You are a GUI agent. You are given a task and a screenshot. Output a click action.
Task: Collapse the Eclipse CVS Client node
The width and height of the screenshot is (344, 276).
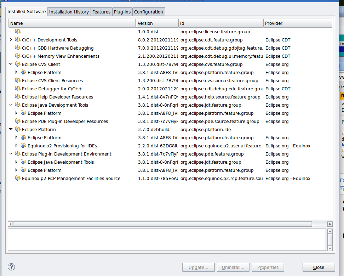coord(11,64)
